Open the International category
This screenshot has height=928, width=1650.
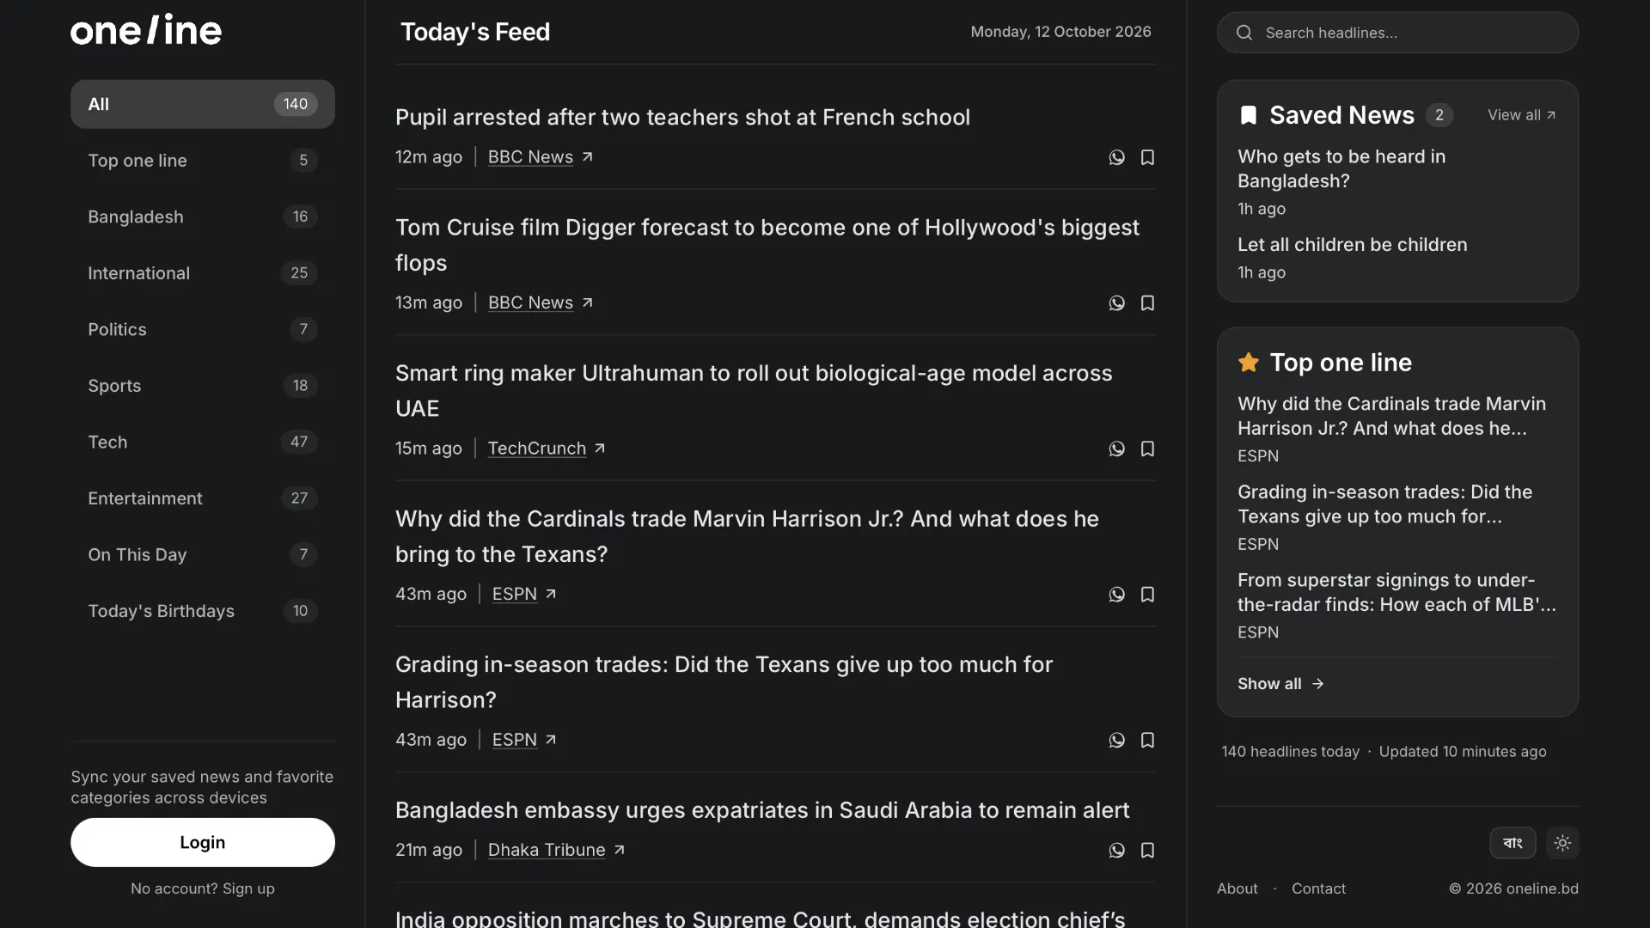(203, 273)
